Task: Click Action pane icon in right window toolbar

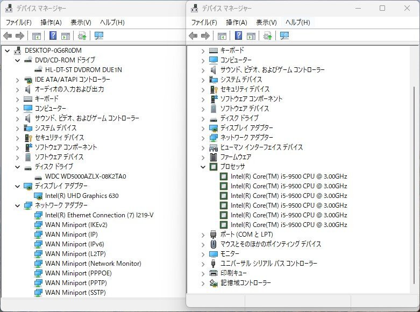Action: coord(251,36)
